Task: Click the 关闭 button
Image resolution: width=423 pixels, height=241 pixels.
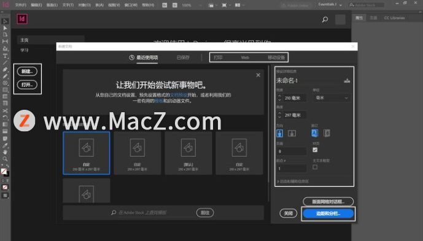Action: [x=288, y=213]
